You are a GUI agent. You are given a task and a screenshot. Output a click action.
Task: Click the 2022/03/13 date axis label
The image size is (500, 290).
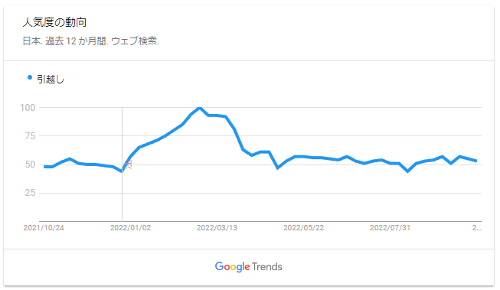pyautogui.click(x=217, y=228)
